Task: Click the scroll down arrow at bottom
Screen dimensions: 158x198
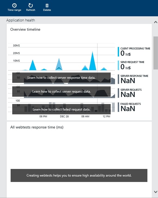Action: [x=156, y=192]
